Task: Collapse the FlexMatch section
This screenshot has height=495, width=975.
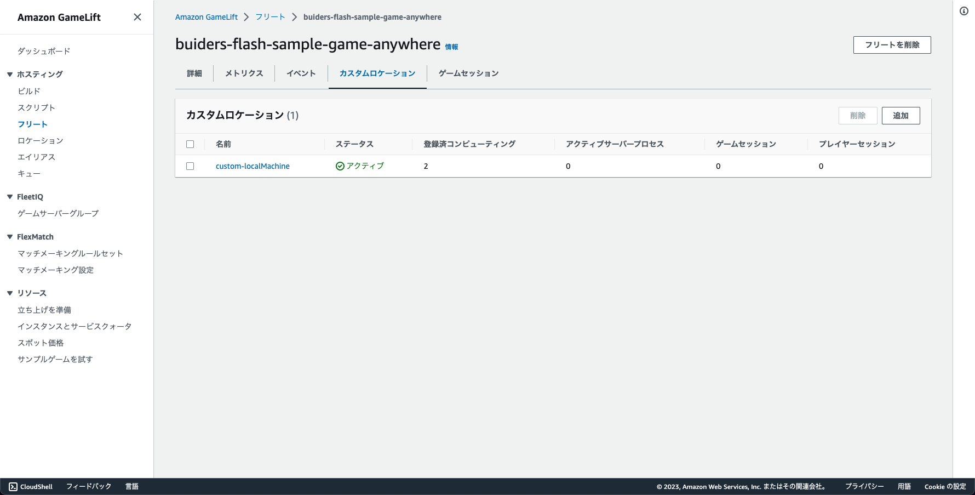Action: [10, 237]
